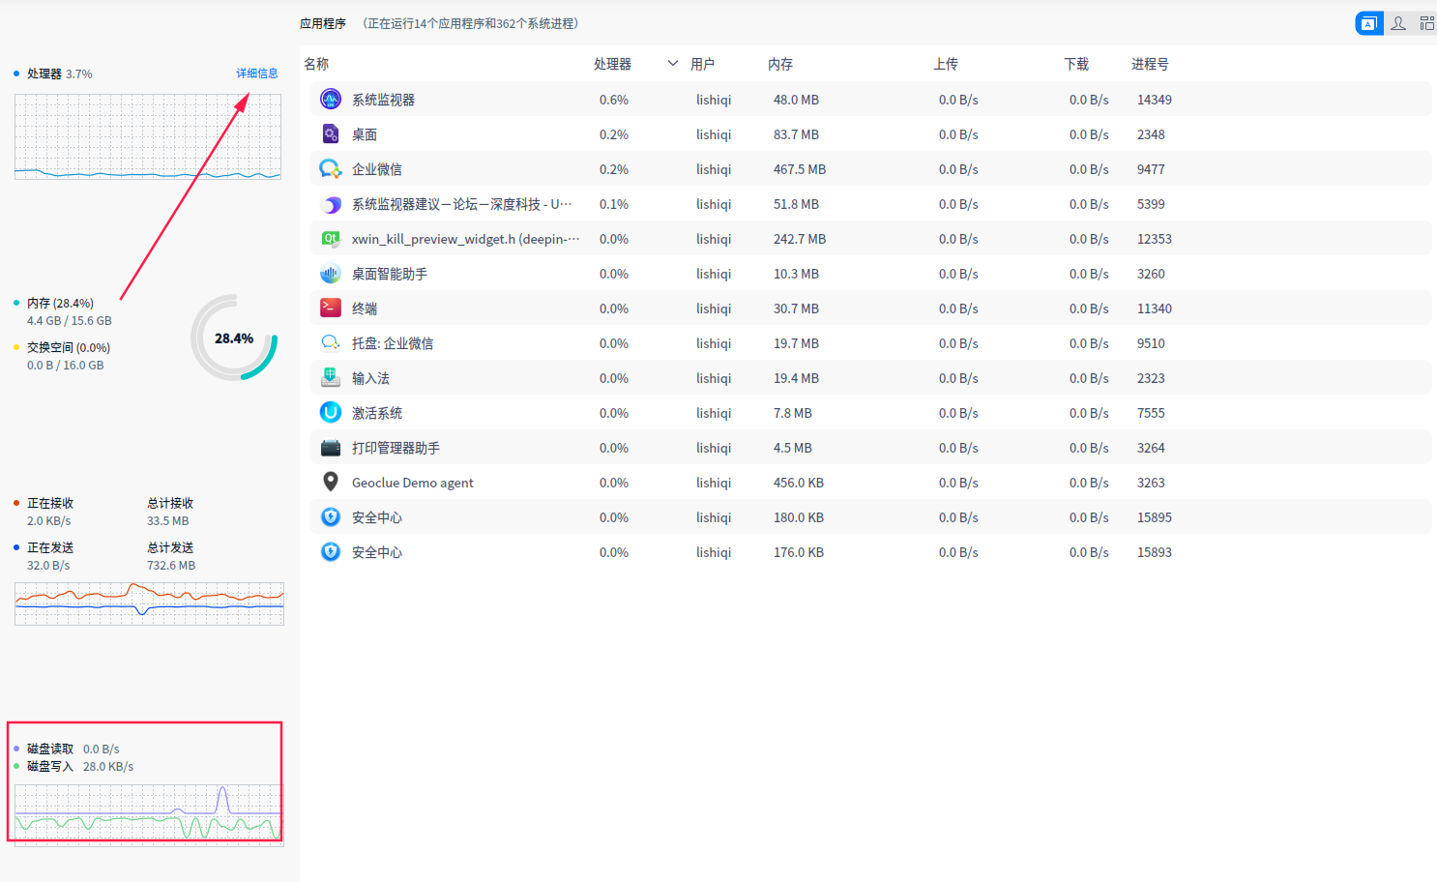Click the 磁盘读取 label
The height and width of the screenshot is (882, 1437).
click(x=50, y=749)
